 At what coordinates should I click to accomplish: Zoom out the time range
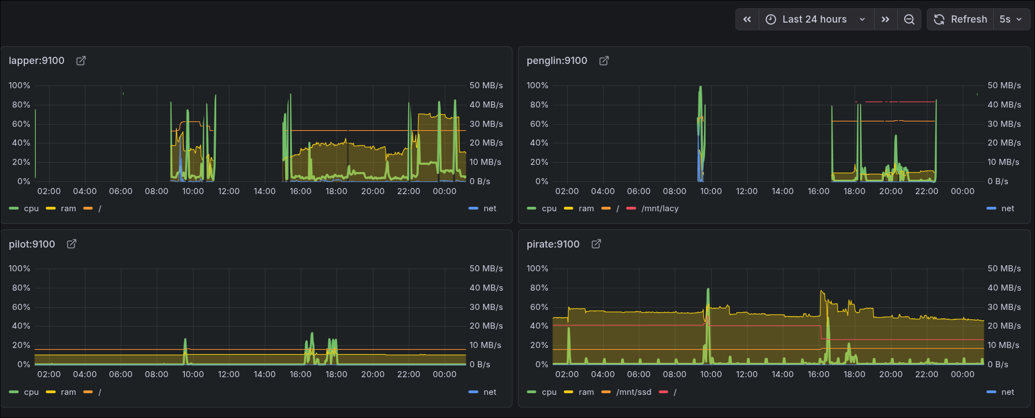909,19
